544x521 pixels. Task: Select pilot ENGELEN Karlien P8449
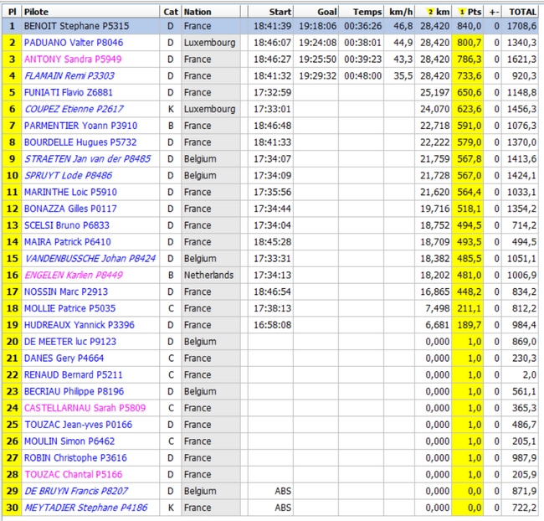(x=74, y=275)
